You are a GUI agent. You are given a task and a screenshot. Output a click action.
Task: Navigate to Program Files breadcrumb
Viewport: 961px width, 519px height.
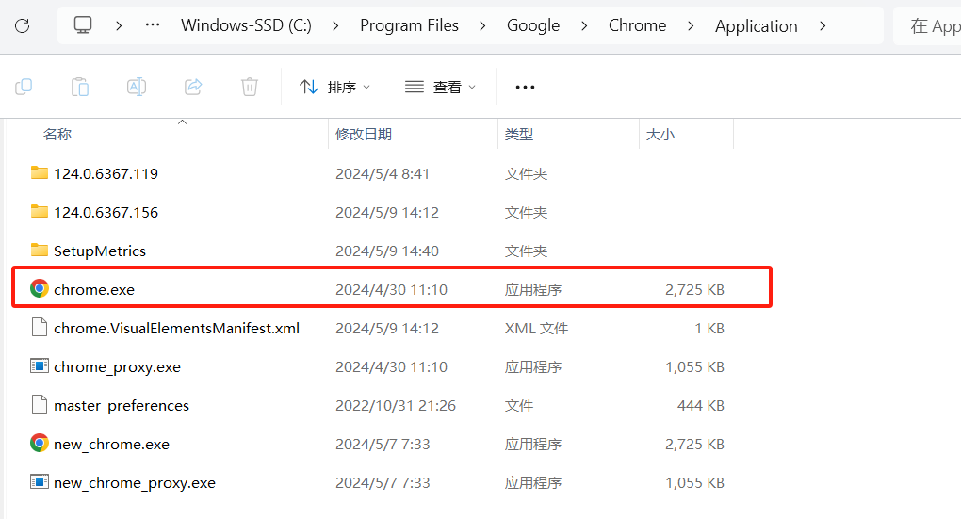(409, 25)
